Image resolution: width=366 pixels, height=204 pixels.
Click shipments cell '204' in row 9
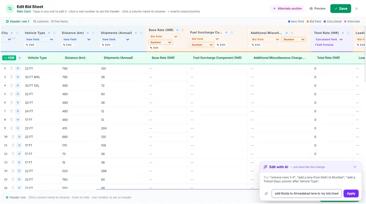[x=104, y=128]
